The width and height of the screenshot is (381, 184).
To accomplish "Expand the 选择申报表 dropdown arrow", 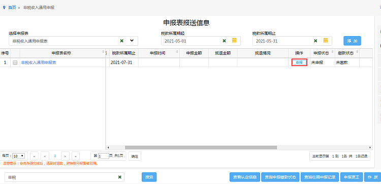I will click(x=132, y=41).
